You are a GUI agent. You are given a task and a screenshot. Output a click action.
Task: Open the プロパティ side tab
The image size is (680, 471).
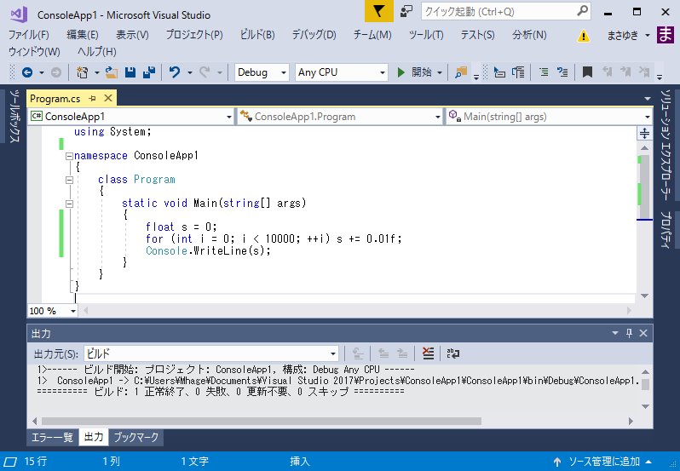[x=666, y=229]
